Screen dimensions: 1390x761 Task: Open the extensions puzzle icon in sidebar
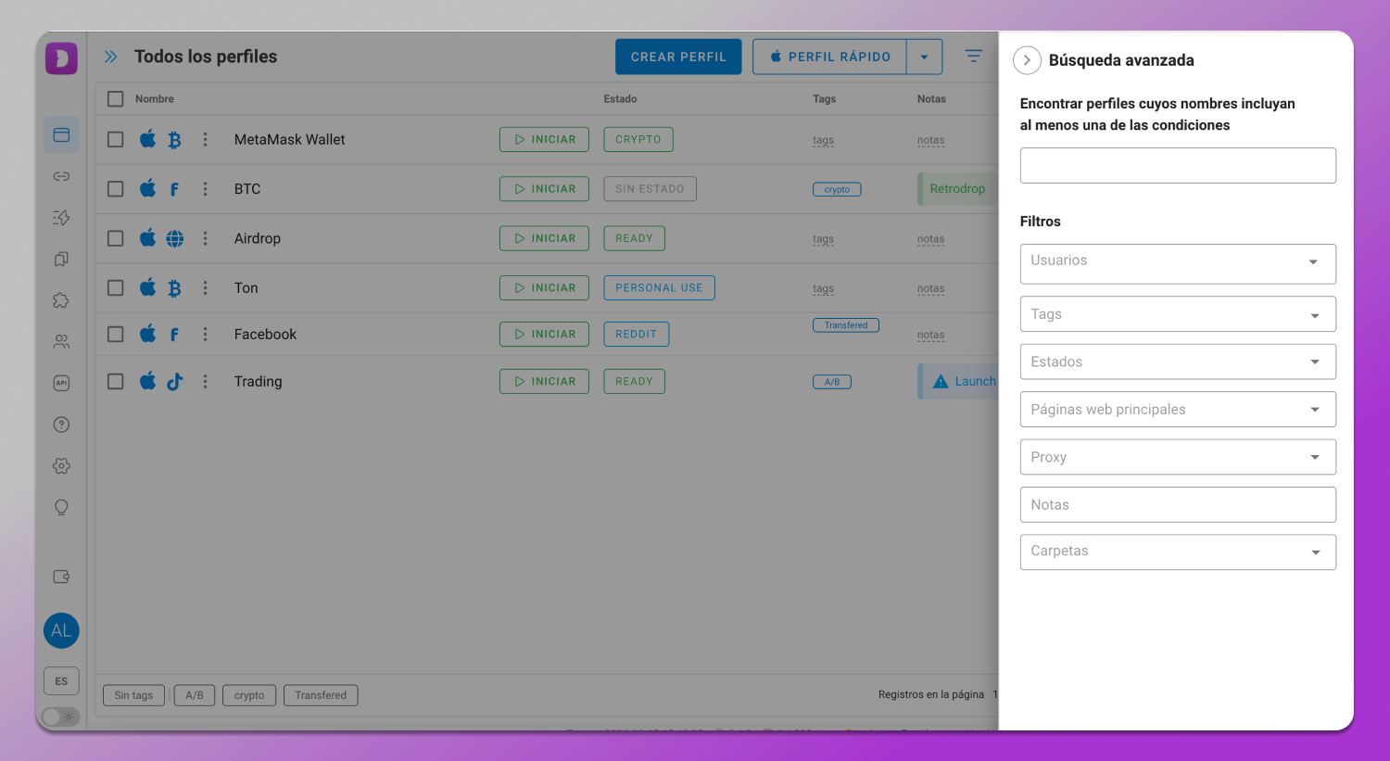coord(61,300)
